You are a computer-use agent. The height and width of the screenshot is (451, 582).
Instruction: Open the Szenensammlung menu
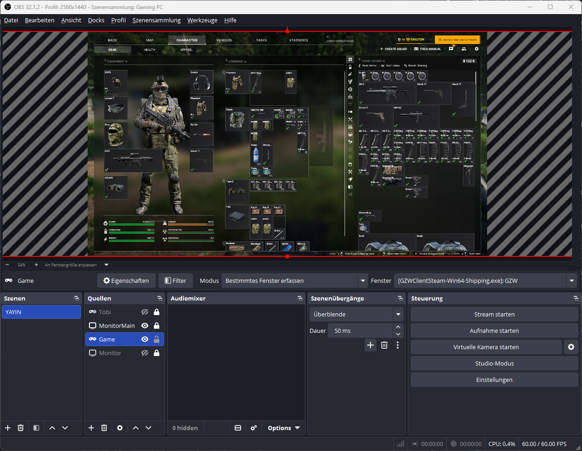157,20
